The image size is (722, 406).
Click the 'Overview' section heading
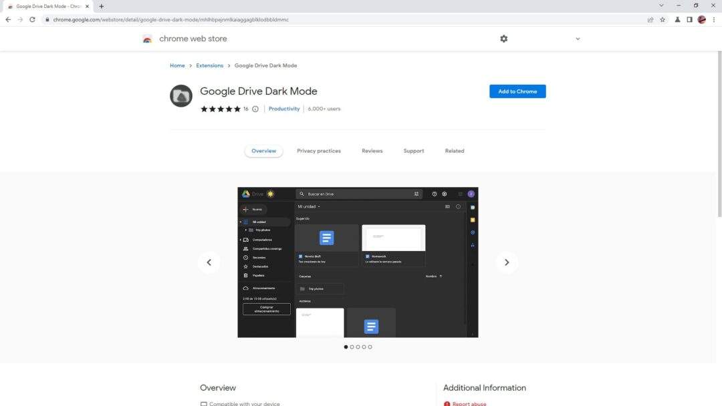(x=218, y=387)
